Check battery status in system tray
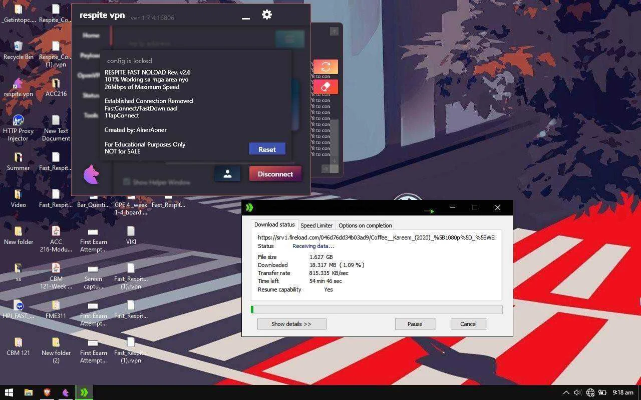This screenshot has height=400, width=641. pyautogui.click(x=602, y=392)
